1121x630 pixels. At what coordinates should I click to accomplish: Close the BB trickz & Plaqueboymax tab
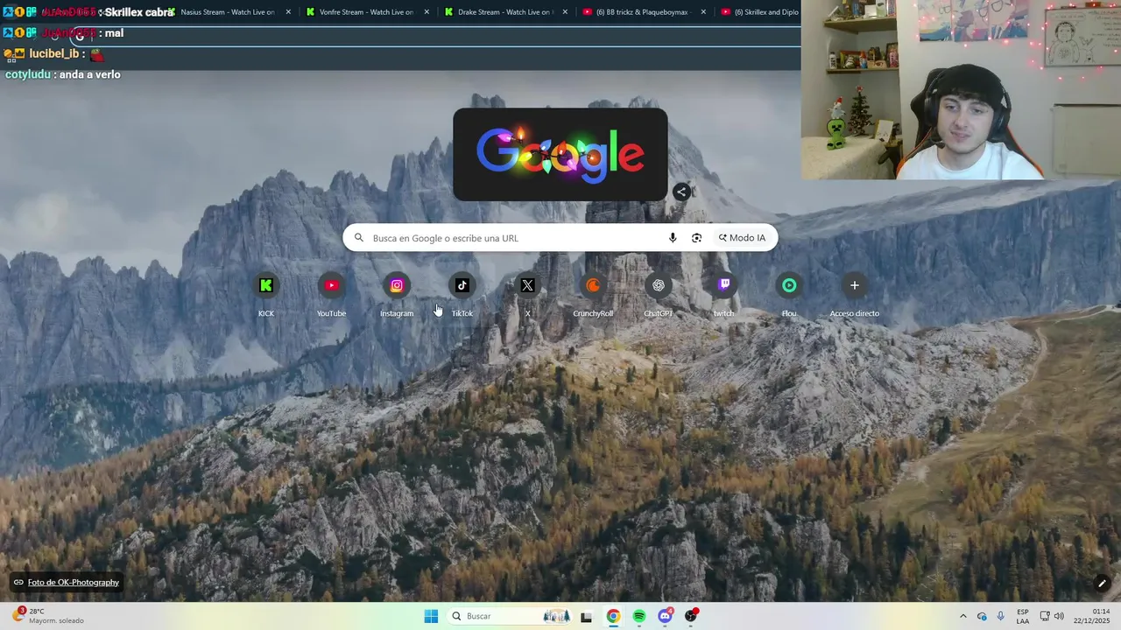pos(703,12)
